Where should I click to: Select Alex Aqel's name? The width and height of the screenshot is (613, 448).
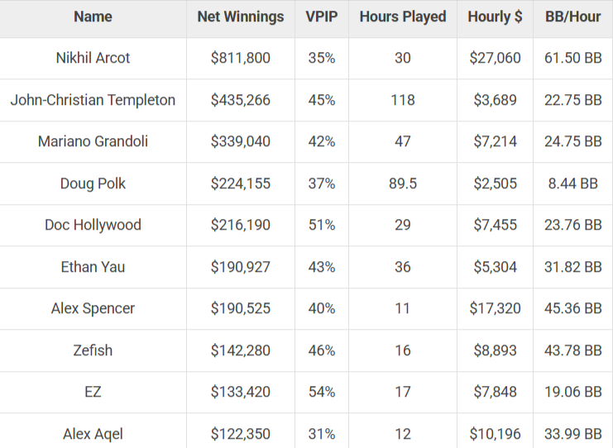tap(93, 433)
